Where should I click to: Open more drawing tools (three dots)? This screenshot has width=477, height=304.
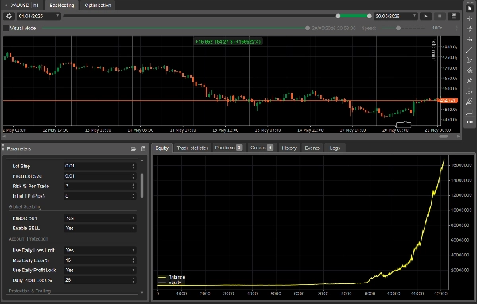[470, 122]
